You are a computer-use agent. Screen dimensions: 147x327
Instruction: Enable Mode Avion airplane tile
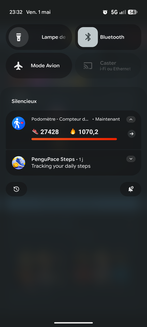click(39, 65)
